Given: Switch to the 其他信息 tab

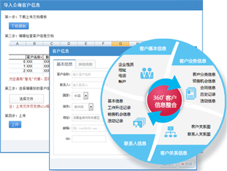Looking at the screenshot, I should (x=85, y=64).
